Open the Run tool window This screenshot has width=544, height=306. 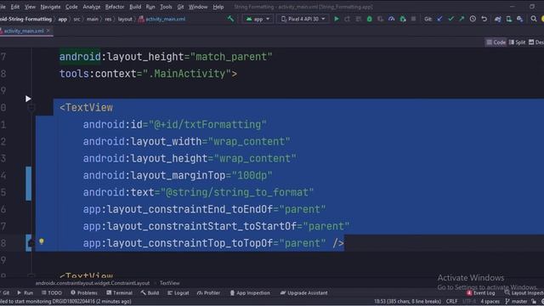25,292
